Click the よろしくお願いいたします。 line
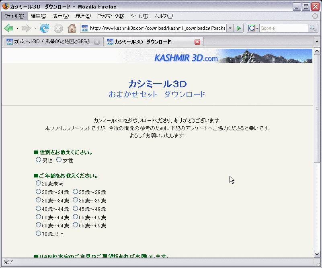The width and height of the screenshot is (322, 268). click(x=157, y=136)
